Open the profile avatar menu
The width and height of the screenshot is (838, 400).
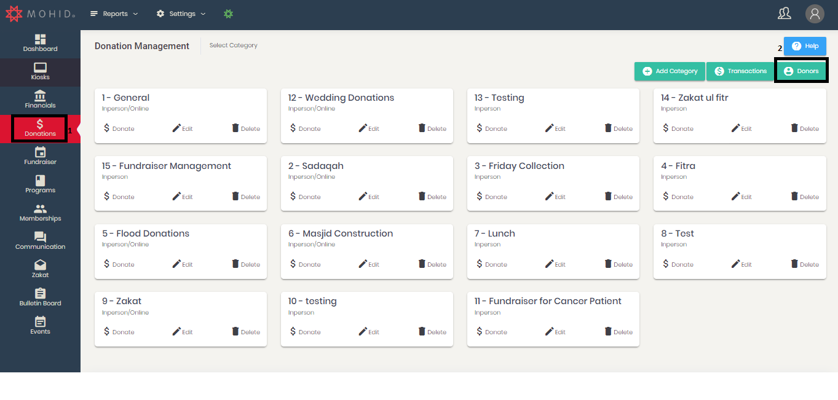pos(815,14)
